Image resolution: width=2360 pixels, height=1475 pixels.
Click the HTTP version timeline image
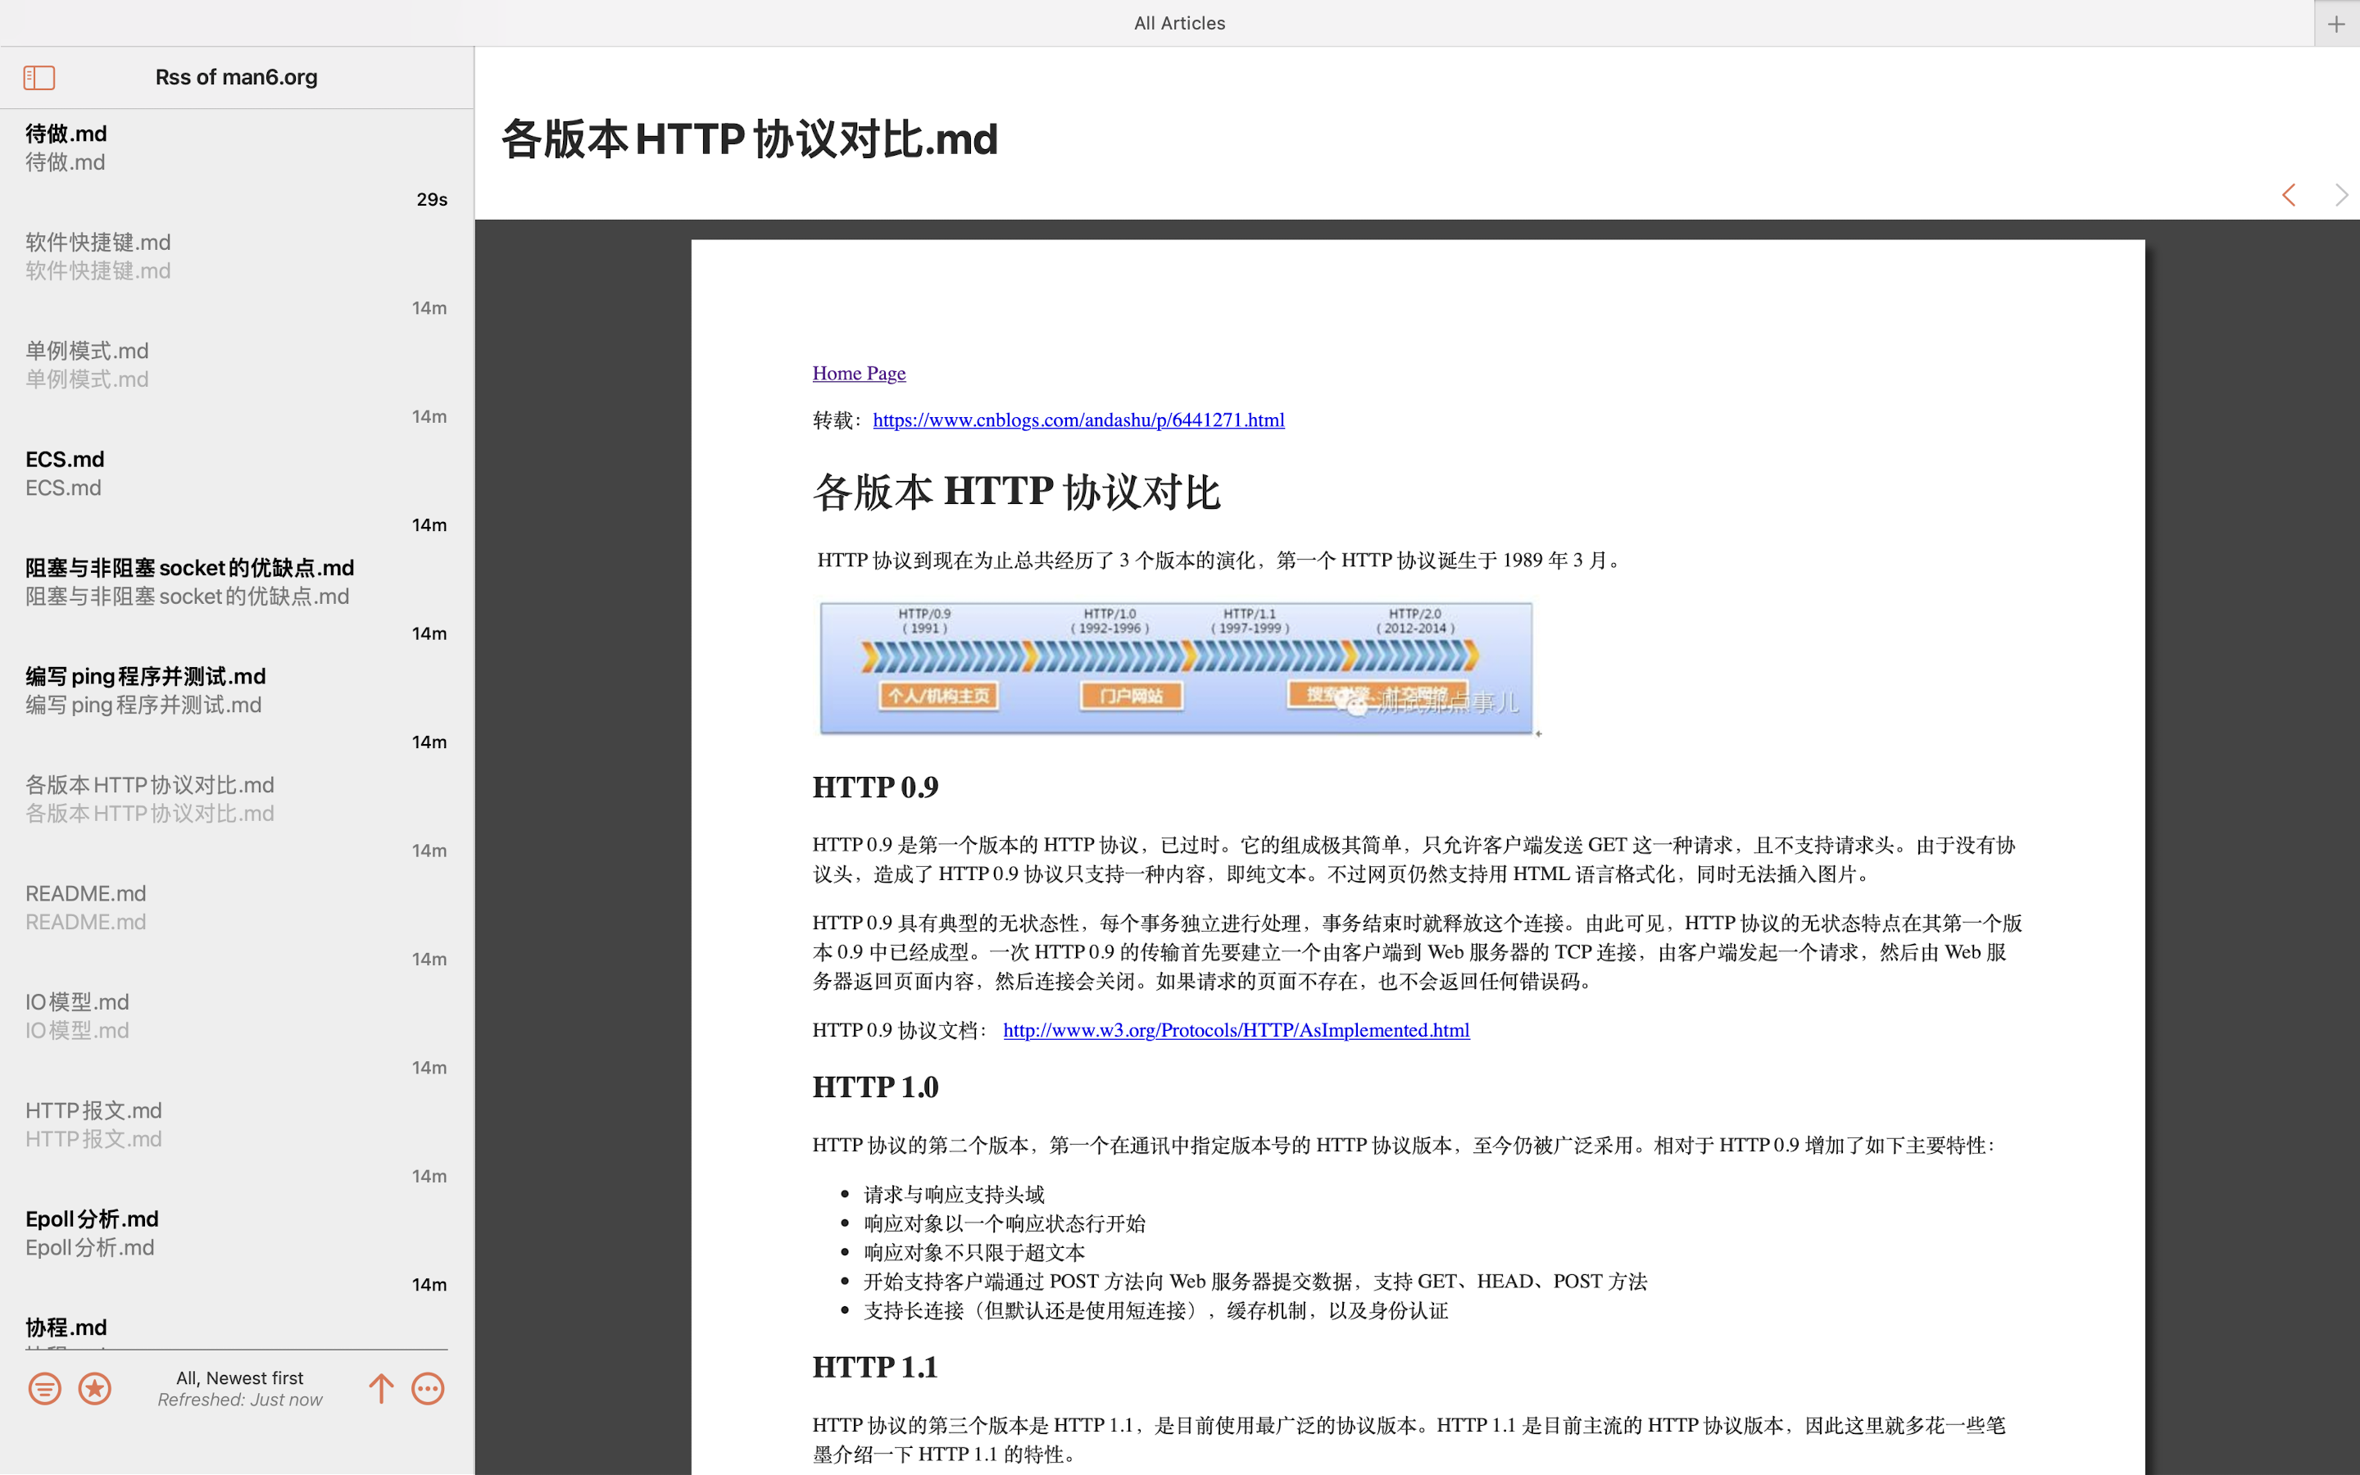pyautogui.click(x=1175, y=668)
